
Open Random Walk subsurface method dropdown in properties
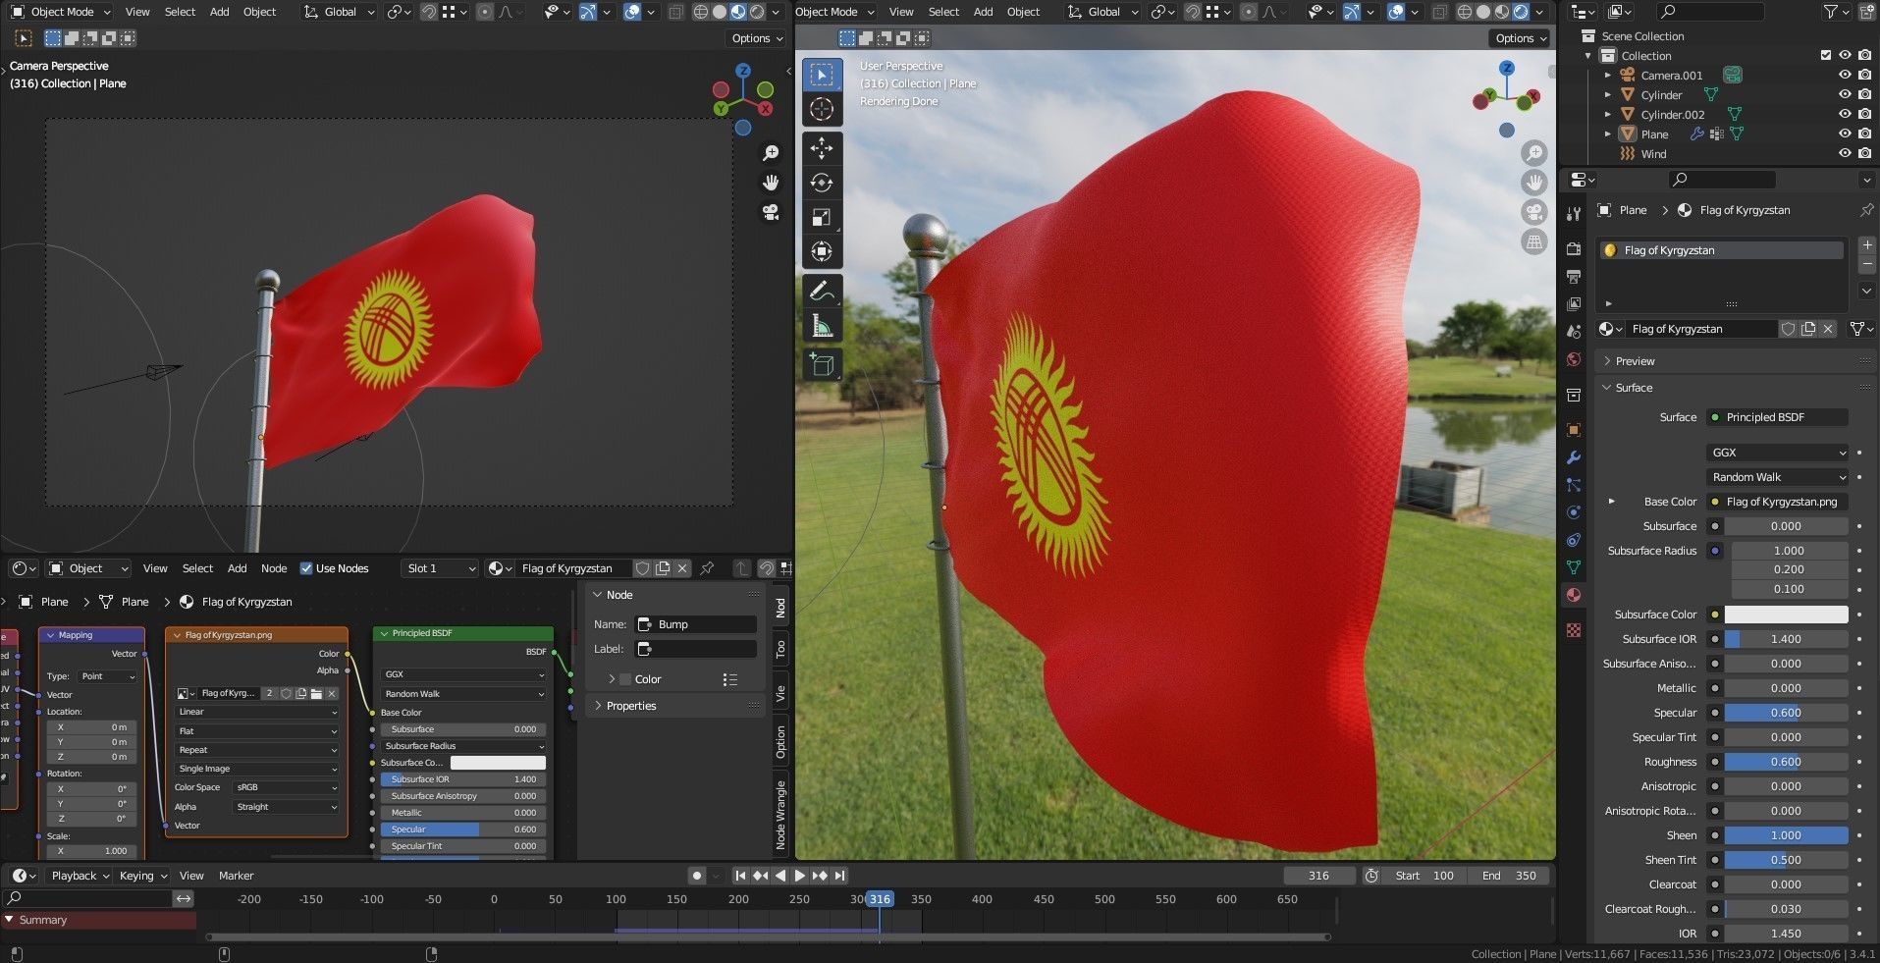pos(1778,477)
